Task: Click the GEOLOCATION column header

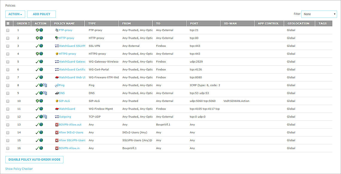Action: [299, 23]
